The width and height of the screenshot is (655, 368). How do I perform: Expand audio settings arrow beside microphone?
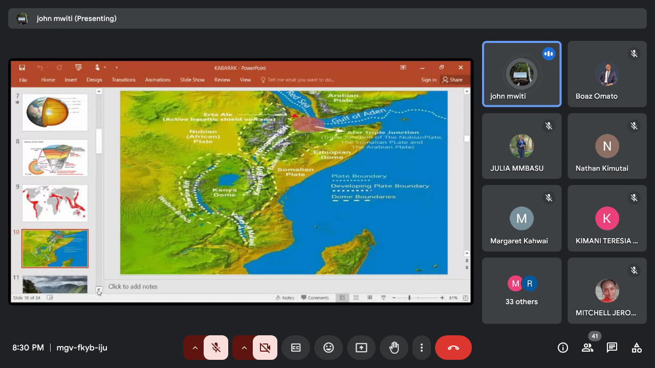(195, 348)
